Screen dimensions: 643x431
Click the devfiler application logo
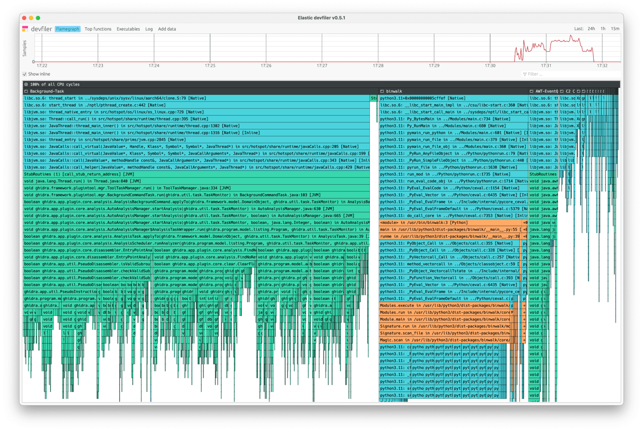[25, 29]
